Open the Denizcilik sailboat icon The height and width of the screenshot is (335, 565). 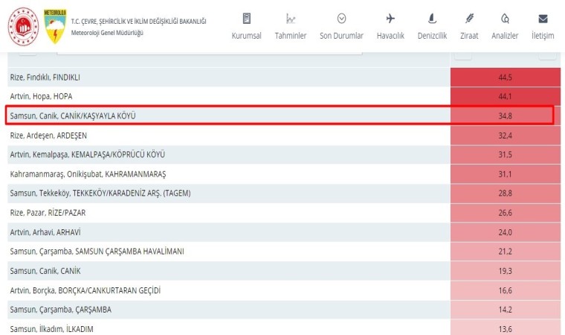click(432, 19)
